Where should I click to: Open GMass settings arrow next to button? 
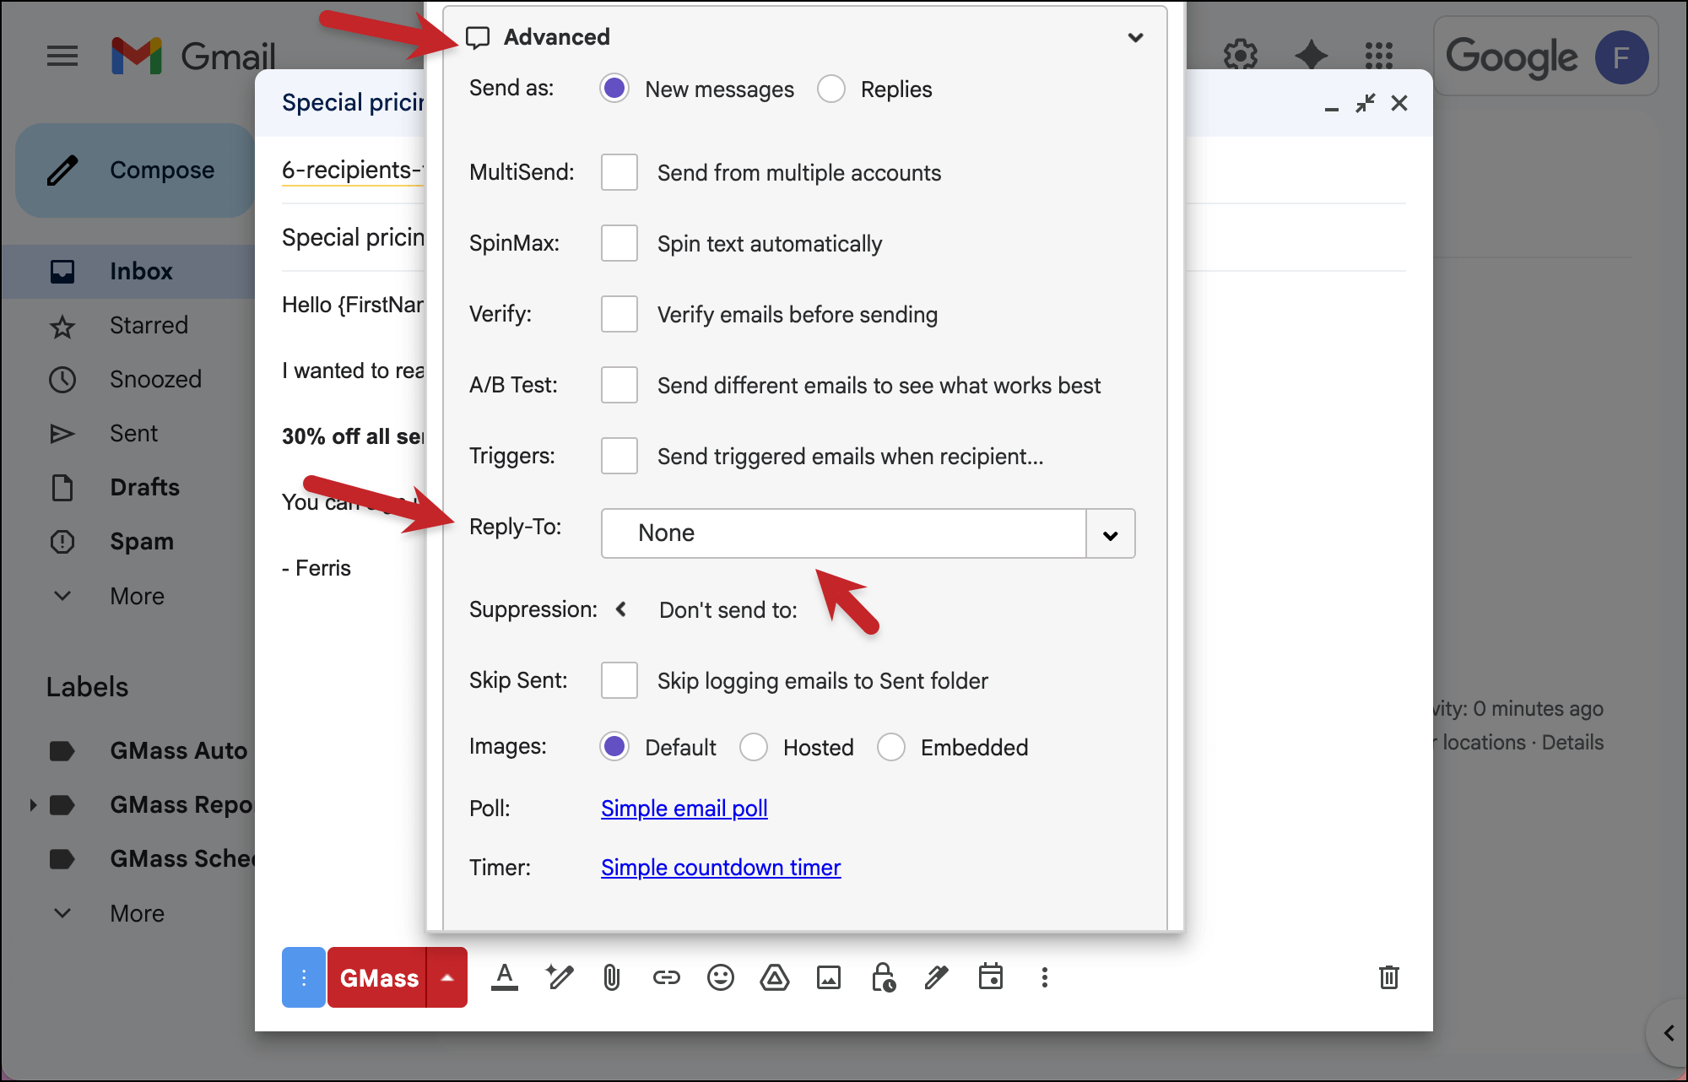(447, 977)
